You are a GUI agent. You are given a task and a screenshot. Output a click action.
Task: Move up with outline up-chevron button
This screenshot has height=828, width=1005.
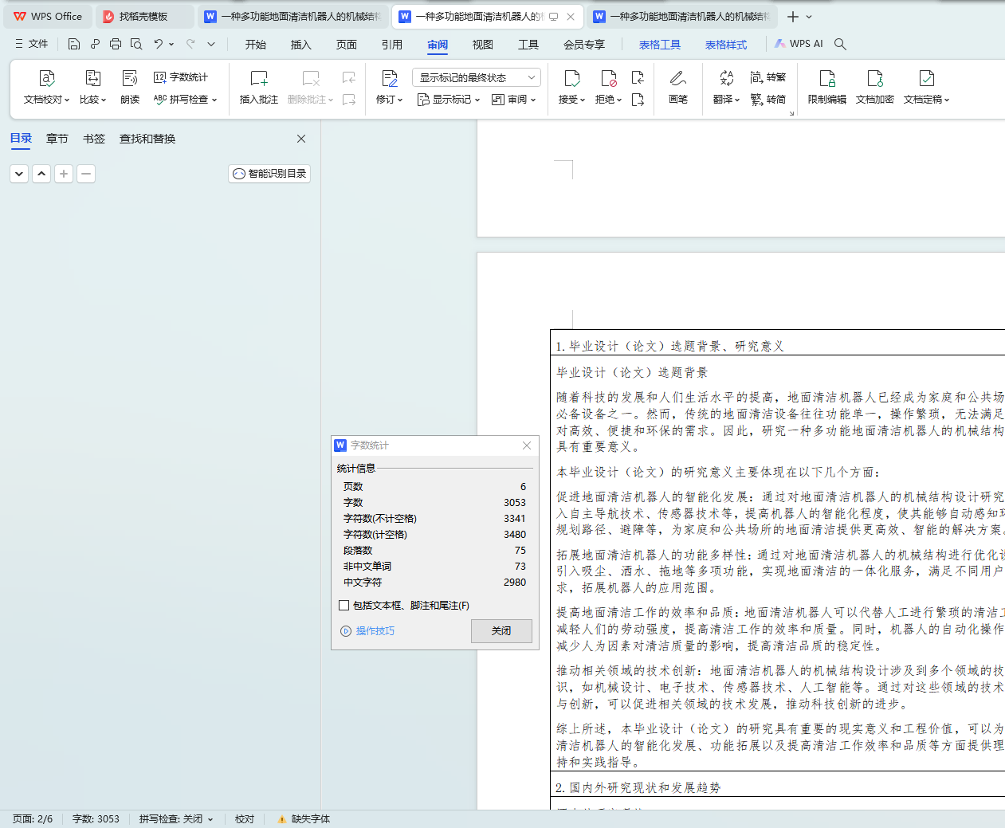point(41,173)
